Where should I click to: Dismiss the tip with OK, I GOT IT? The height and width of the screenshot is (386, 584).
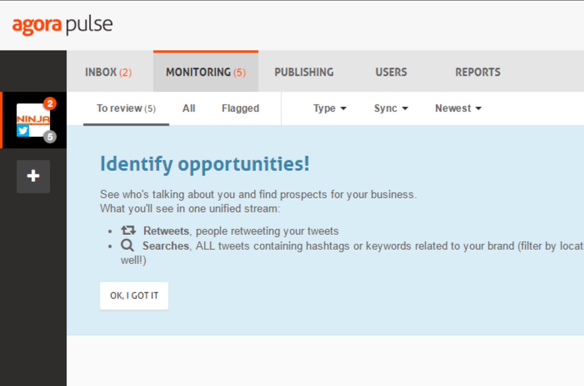(134, 296)
